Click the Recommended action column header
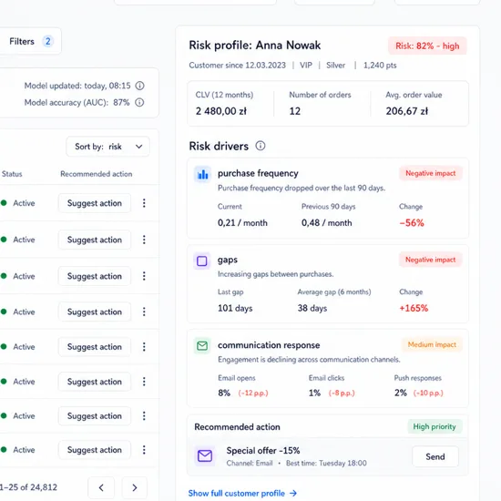 (97, 174)
